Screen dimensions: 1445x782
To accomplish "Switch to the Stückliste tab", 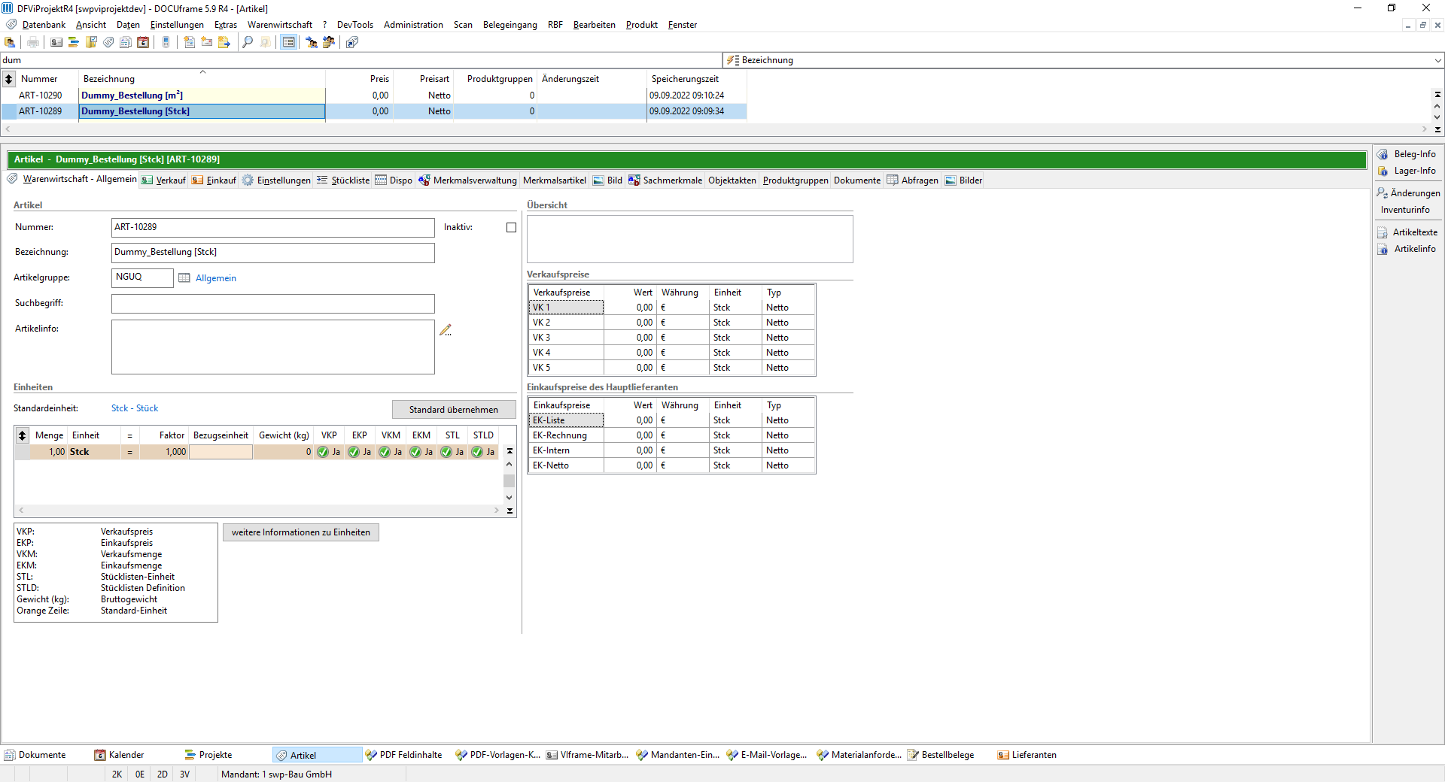I will click(343, 180).
